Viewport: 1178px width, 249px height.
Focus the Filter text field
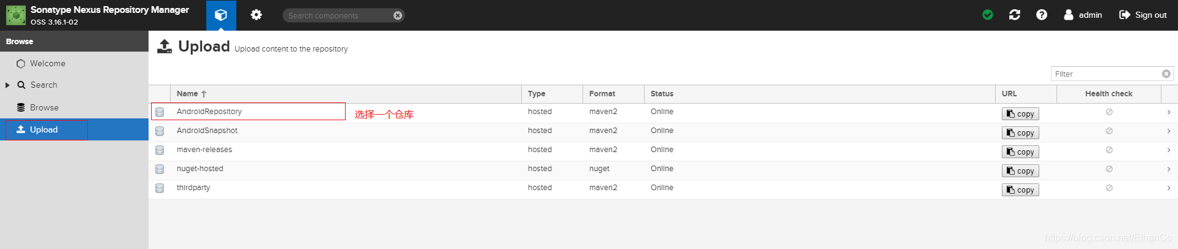click(x=1106, y=74)
